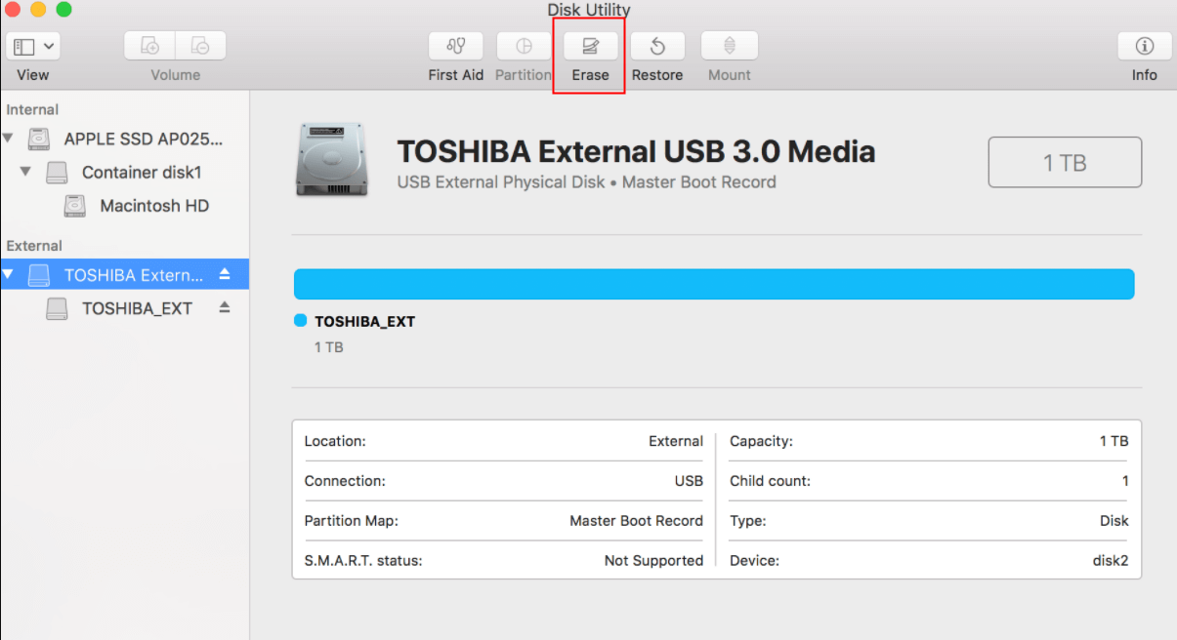Click the TOSHIBA drive thumbnail image

click(x=332, y=158)
